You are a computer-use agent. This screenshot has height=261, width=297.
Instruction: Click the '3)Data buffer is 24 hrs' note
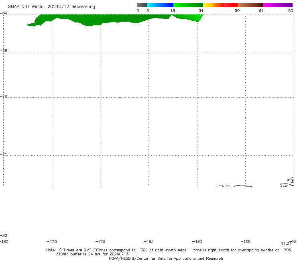coord(92,254)
